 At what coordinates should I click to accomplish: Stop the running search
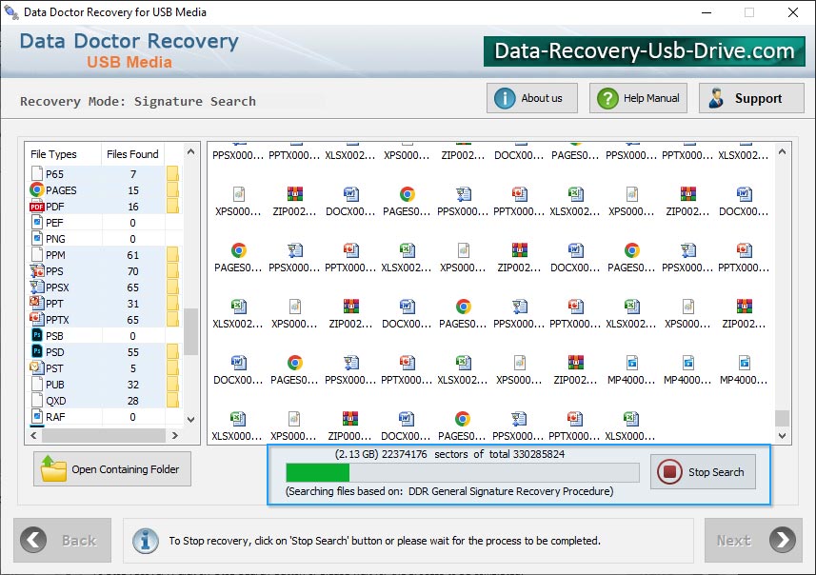tap(703, 472)
